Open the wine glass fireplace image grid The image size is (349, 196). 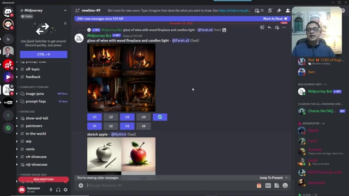pyautogui.click(x=121, y=77)
